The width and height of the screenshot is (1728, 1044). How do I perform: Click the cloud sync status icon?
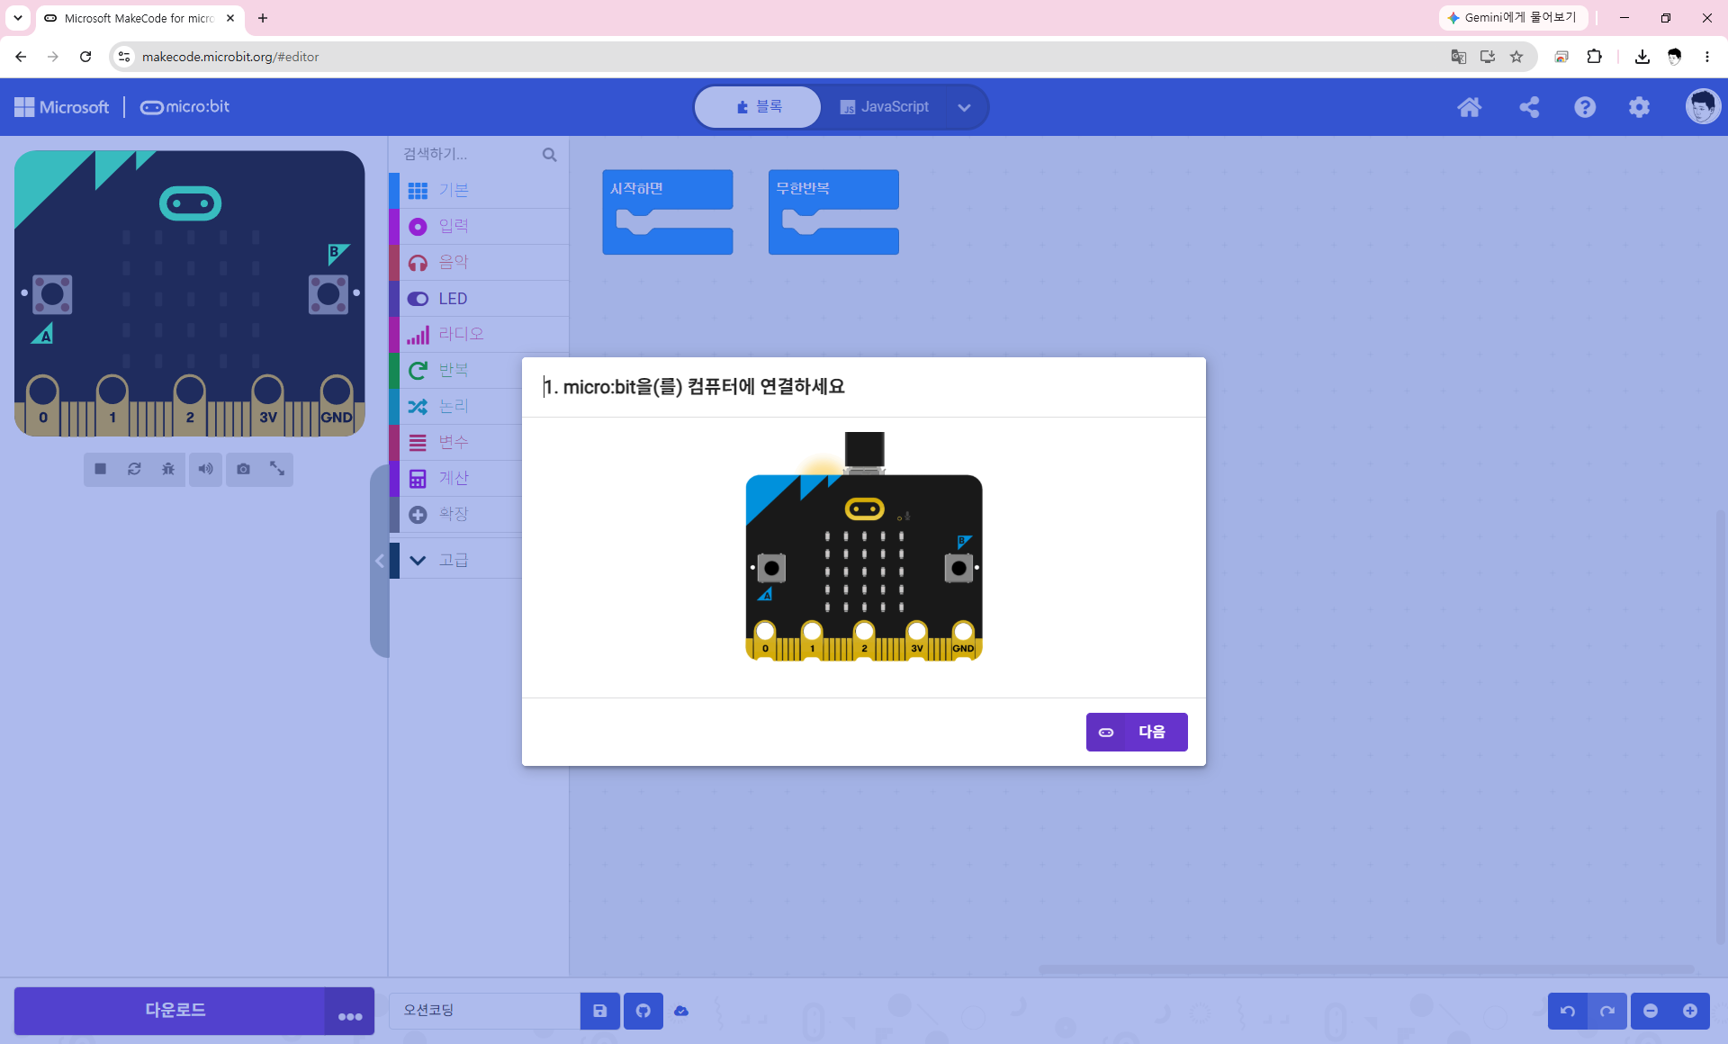(681, 1011)
